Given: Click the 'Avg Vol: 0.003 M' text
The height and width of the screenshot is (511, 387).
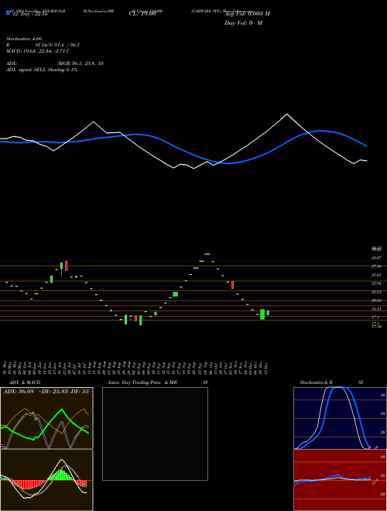Looking at the screenshot, I should point(247,14).
